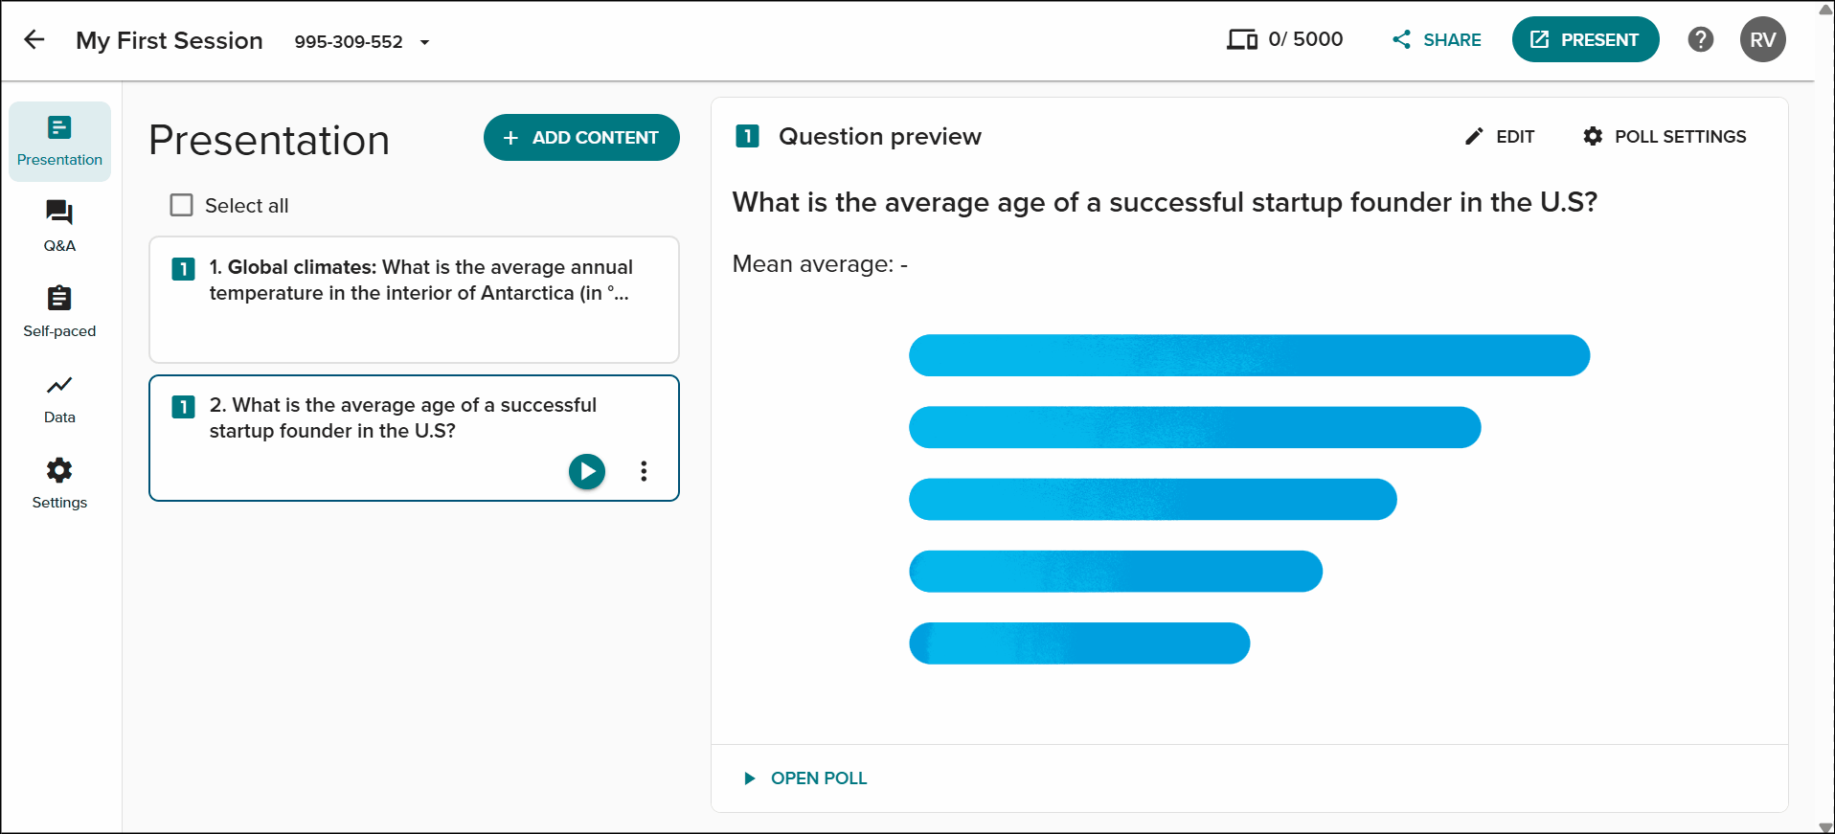Screen dimensions: 1835x834
Task: Click the ADD CONTENT button
Action: point(581,138)
